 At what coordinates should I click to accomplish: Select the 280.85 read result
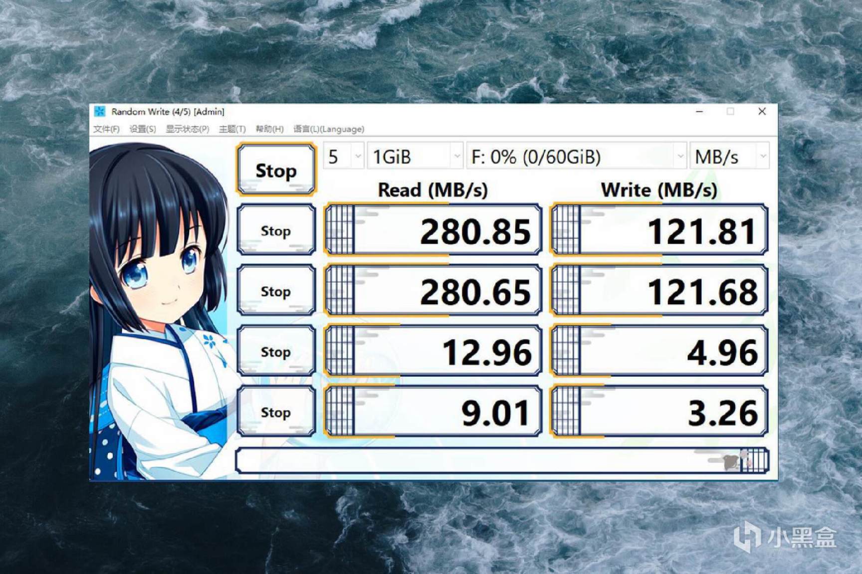432,230
